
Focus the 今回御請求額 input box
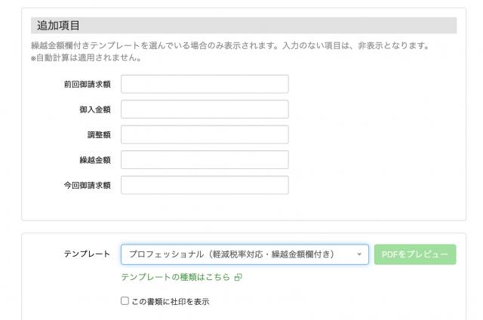[x=205, y=185]
